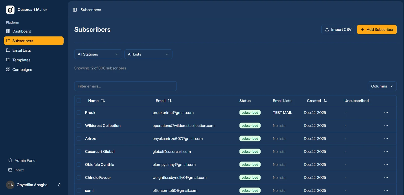Click the email weightlossbynelly0@gmail.com
The width and height of the screenshot is (404, 195).
pyautogui.click(x=180, y=178)
